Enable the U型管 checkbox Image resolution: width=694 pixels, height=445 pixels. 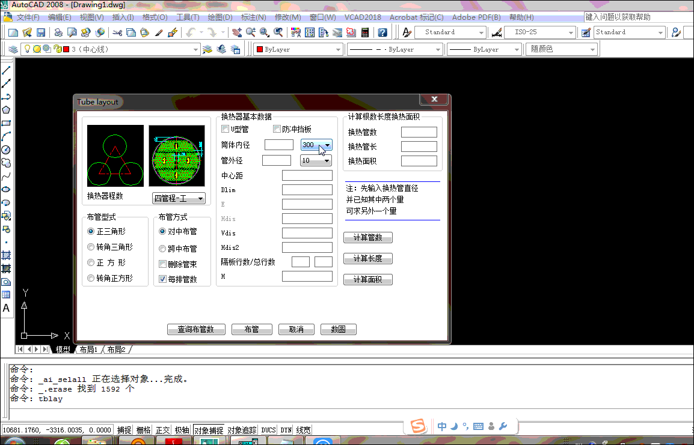[x=226, y=129]
